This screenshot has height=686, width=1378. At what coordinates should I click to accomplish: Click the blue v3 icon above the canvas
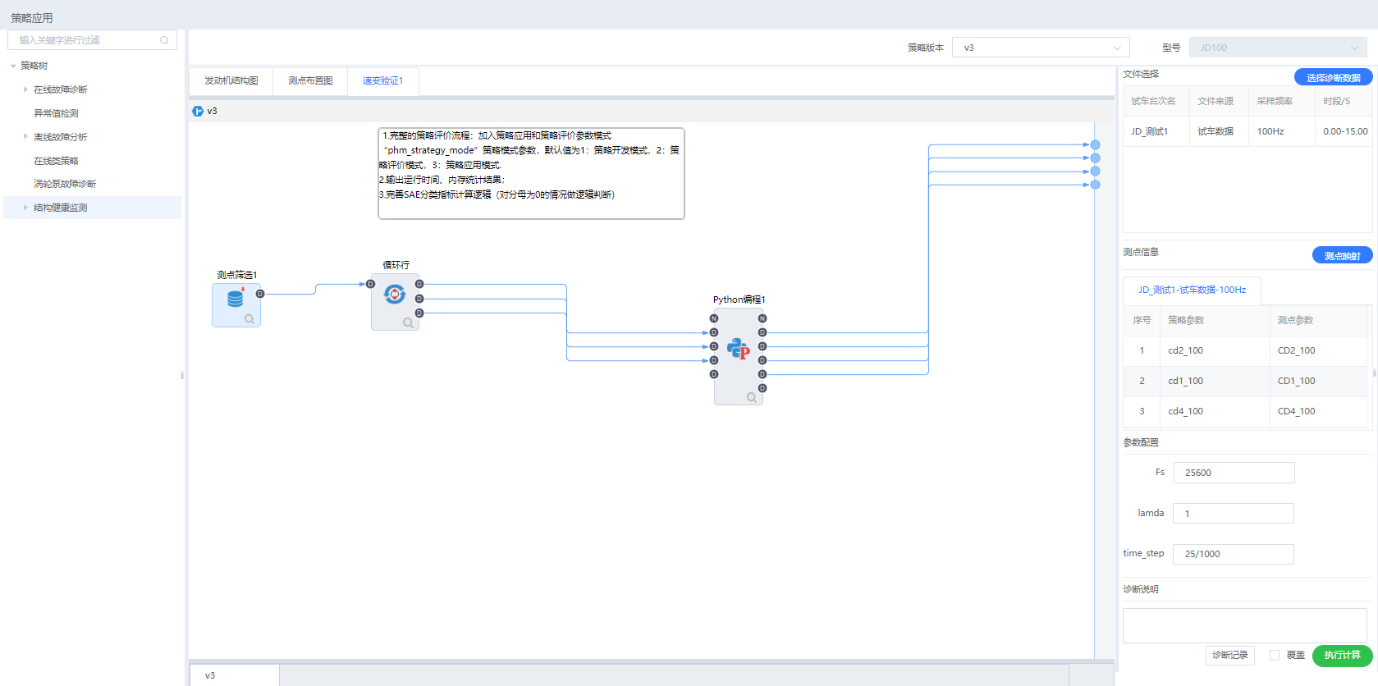click(198, 112)
